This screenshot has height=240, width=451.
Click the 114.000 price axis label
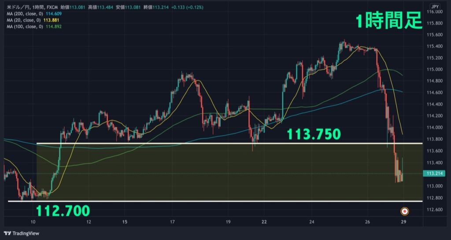[x=435, y=128]
